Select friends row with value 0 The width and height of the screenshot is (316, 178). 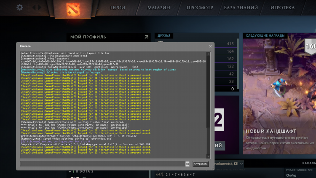tap(225, 89)
